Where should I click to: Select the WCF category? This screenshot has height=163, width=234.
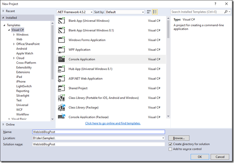[19, 110]
